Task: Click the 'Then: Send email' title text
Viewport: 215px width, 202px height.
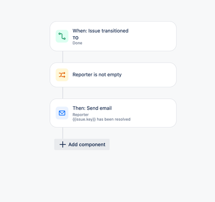Action: click(92, 108)
